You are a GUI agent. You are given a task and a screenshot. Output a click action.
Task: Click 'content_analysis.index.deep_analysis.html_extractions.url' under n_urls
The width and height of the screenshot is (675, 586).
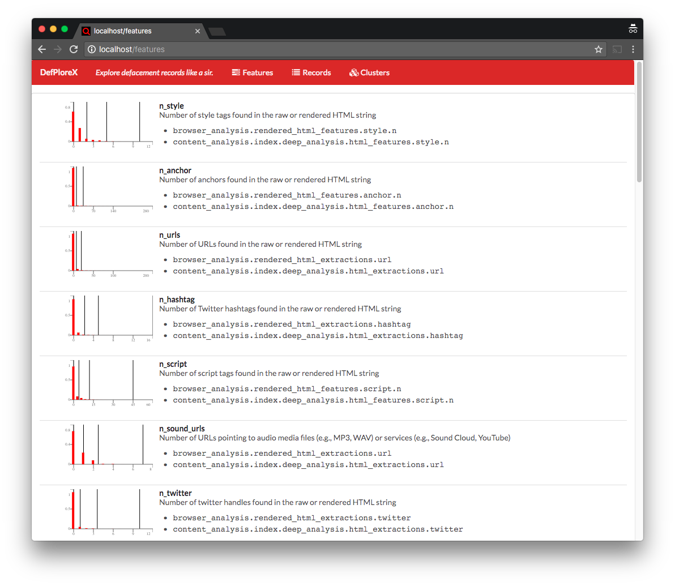(x=308, y=271)
